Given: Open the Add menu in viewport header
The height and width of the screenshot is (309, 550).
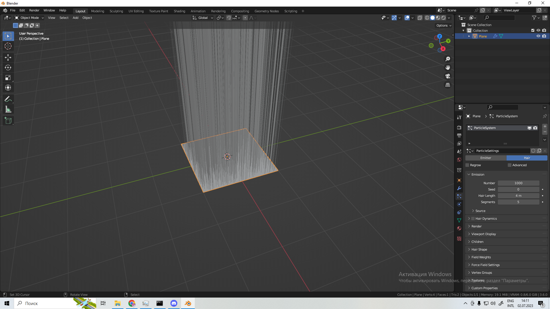Looking at the screenshot, I should 75,18.
